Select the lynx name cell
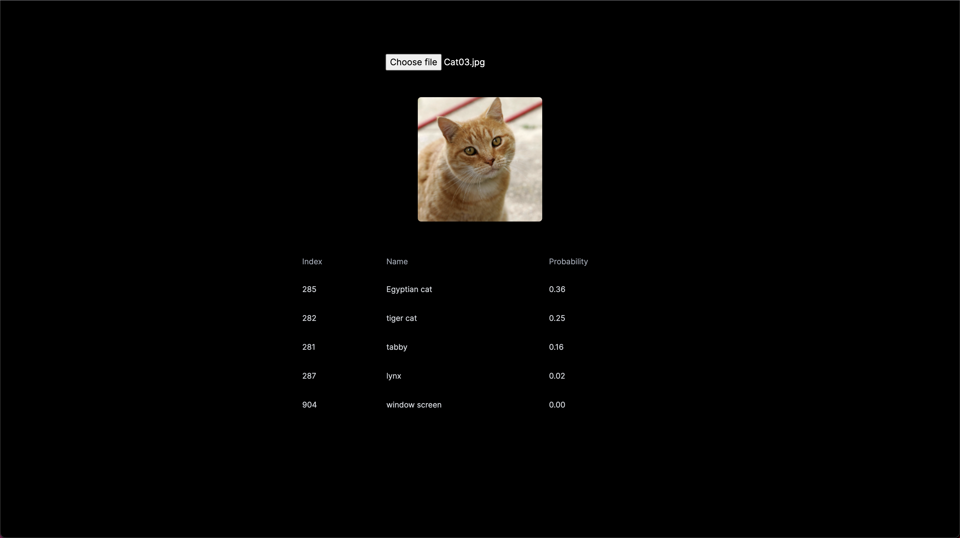This screenshot has height=538, width=960. point(394,376)
